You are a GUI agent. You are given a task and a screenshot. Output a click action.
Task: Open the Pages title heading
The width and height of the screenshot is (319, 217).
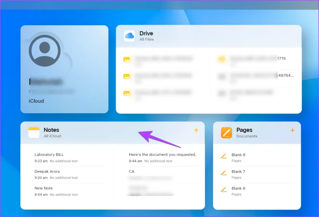click(244, 130)
